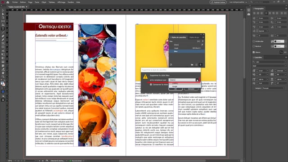The width and height of the screenshot is (288, 162).
Task: Click the trash icon in character styles panel
Action: (201, 65)
